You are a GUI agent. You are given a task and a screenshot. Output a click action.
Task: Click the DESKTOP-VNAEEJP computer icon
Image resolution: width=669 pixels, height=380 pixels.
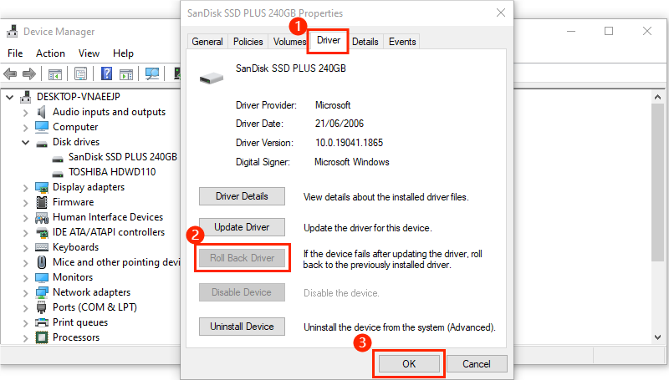(26, 97)
